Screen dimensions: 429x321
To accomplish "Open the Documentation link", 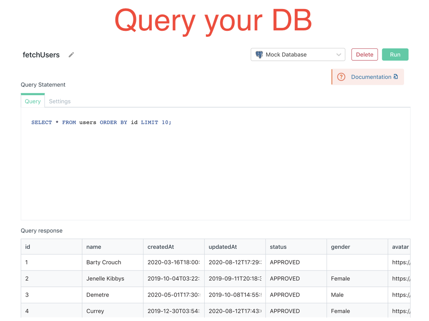I will (371, 77).
